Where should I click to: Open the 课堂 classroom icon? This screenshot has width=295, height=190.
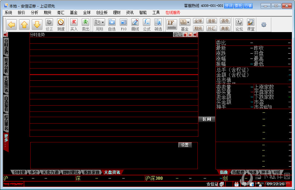tap(251, 25)
